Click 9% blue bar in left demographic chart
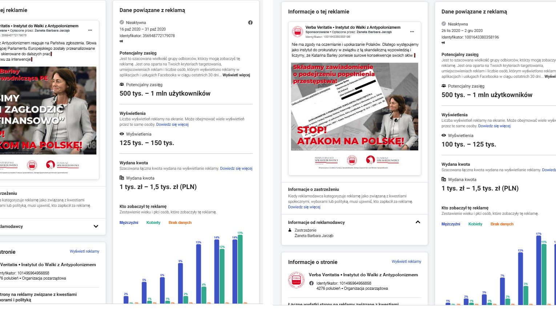This screenshot has height=313, width=556. click(x=180, y=283)
